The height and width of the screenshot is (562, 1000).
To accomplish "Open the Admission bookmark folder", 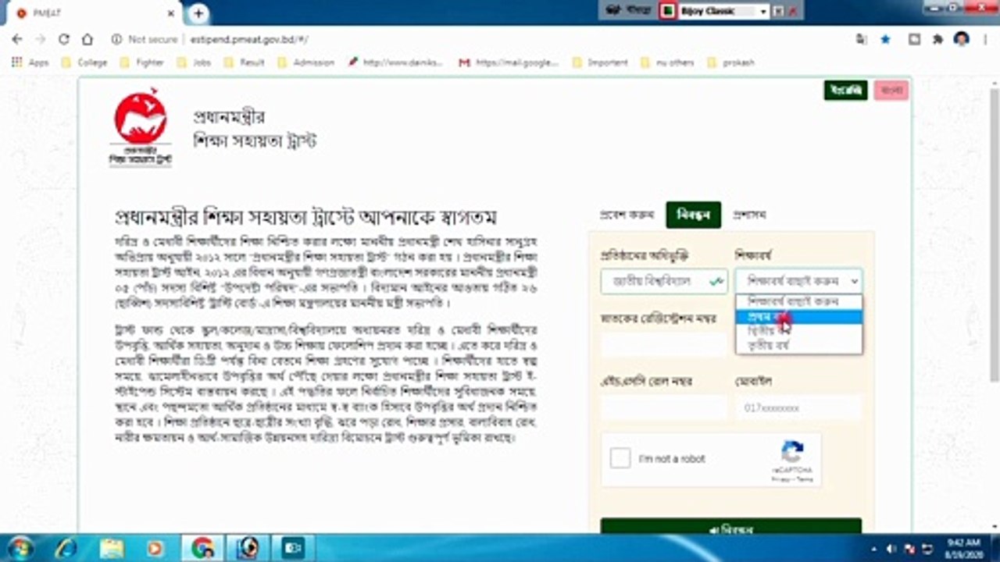I will click(305, 62).
